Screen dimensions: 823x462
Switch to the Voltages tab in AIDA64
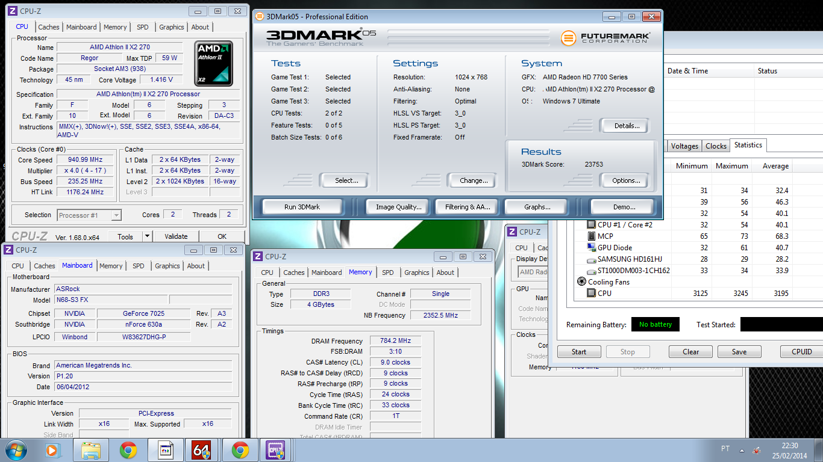[684, 146]
